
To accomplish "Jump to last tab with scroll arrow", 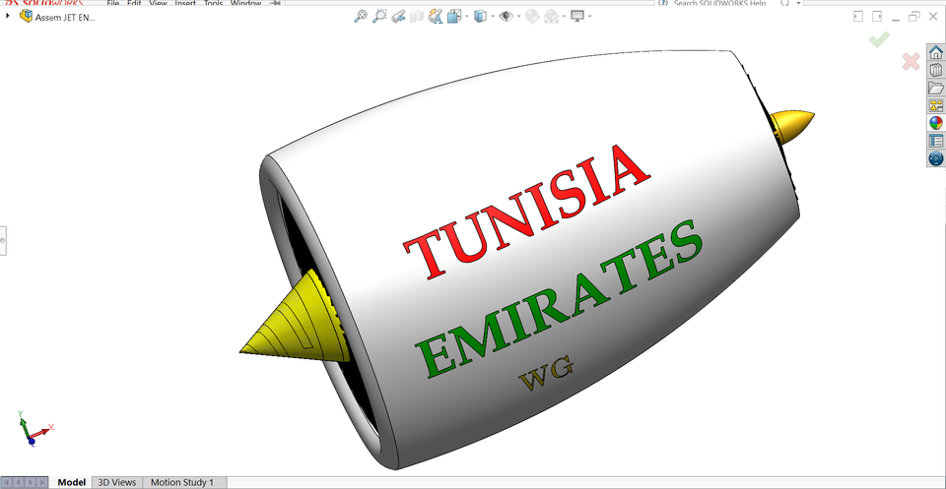I will tap(41, 482).
